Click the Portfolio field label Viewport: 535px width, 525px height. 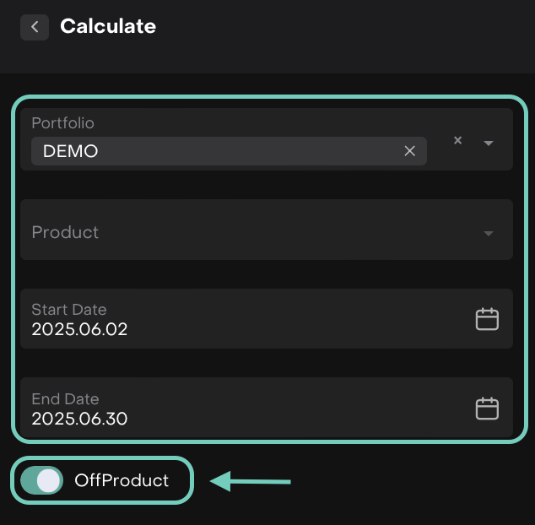[x=62, y=123]
